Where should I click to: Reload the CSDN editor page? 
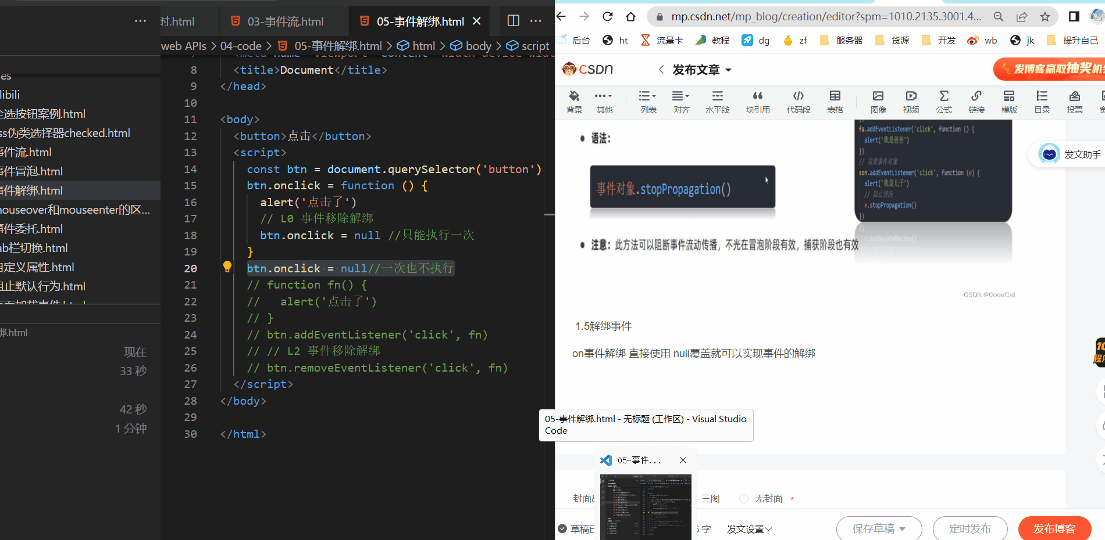(608, 16)
